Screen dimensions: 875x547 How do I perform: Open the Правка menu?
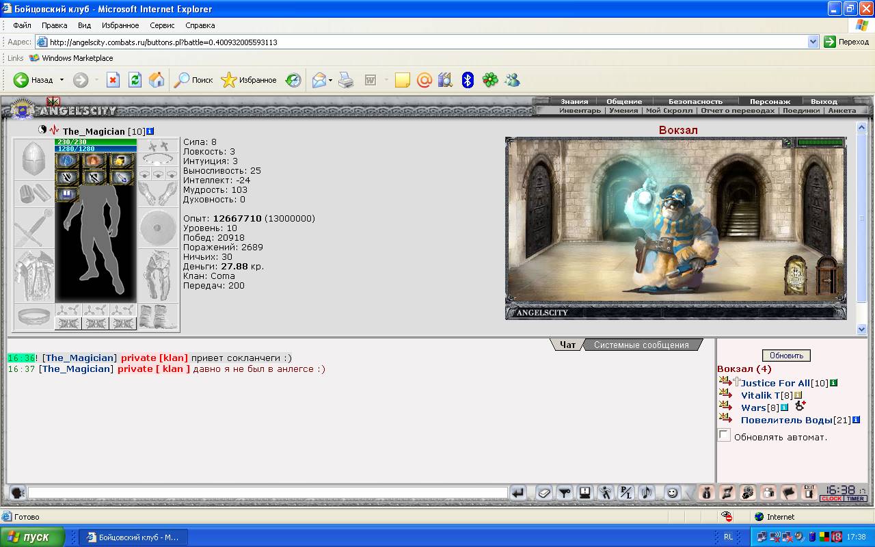coord(55,25)
